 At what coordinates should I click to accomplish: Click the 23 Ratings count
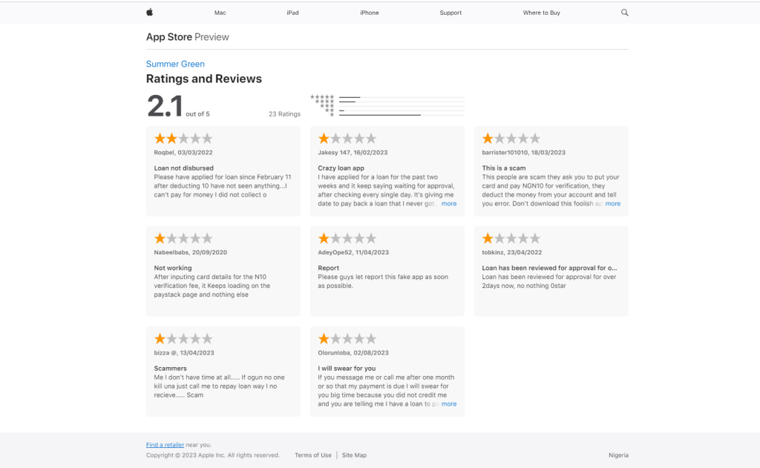click(284, 114)
